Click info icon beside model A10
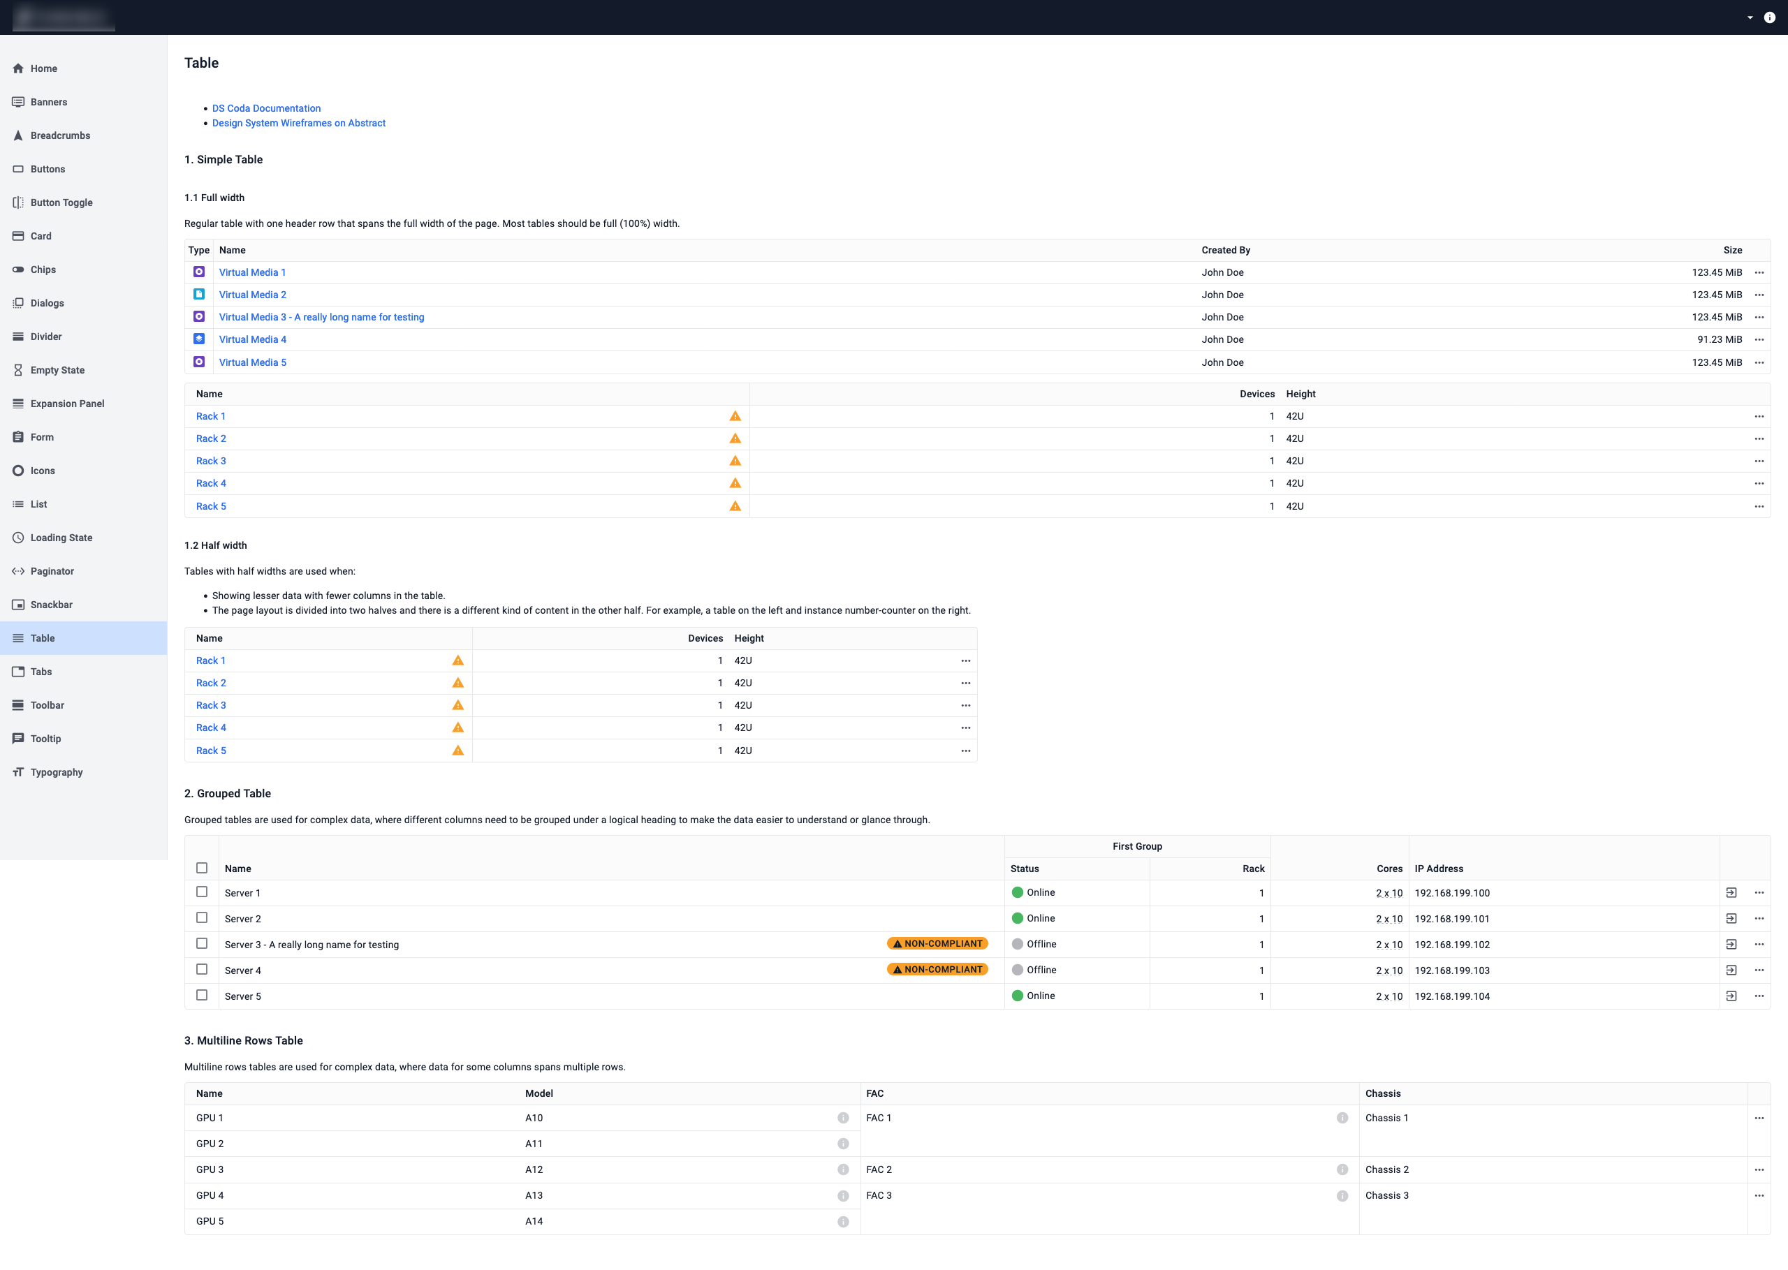This screenshot has width=1788, height=1270. click(x=842, y=1118)
